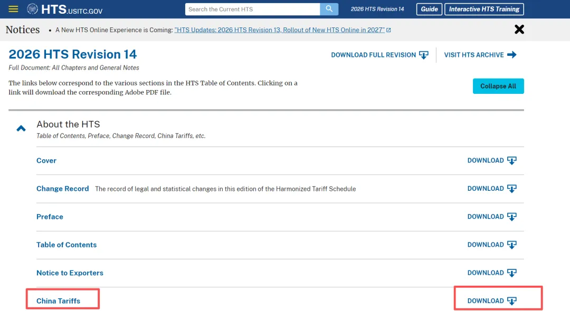This screenshot has width=570, height=311.
Task: Open the hamburger navigation menu
Action: point(13,9)
